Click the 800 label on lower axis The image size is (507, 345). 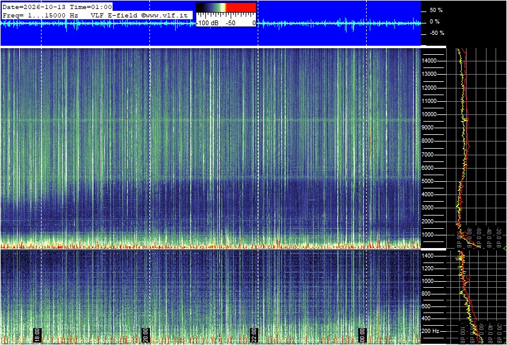426,294
